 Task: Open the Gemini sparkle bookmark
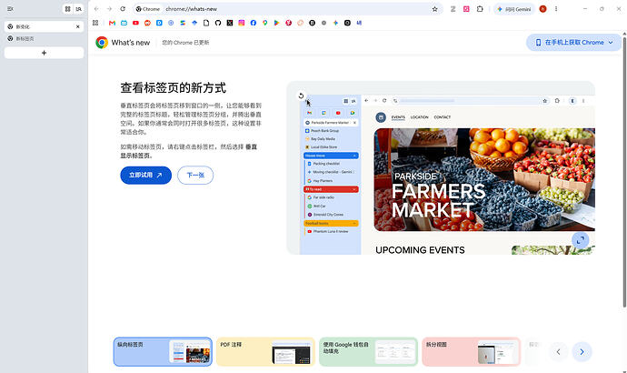coord(335,23)
